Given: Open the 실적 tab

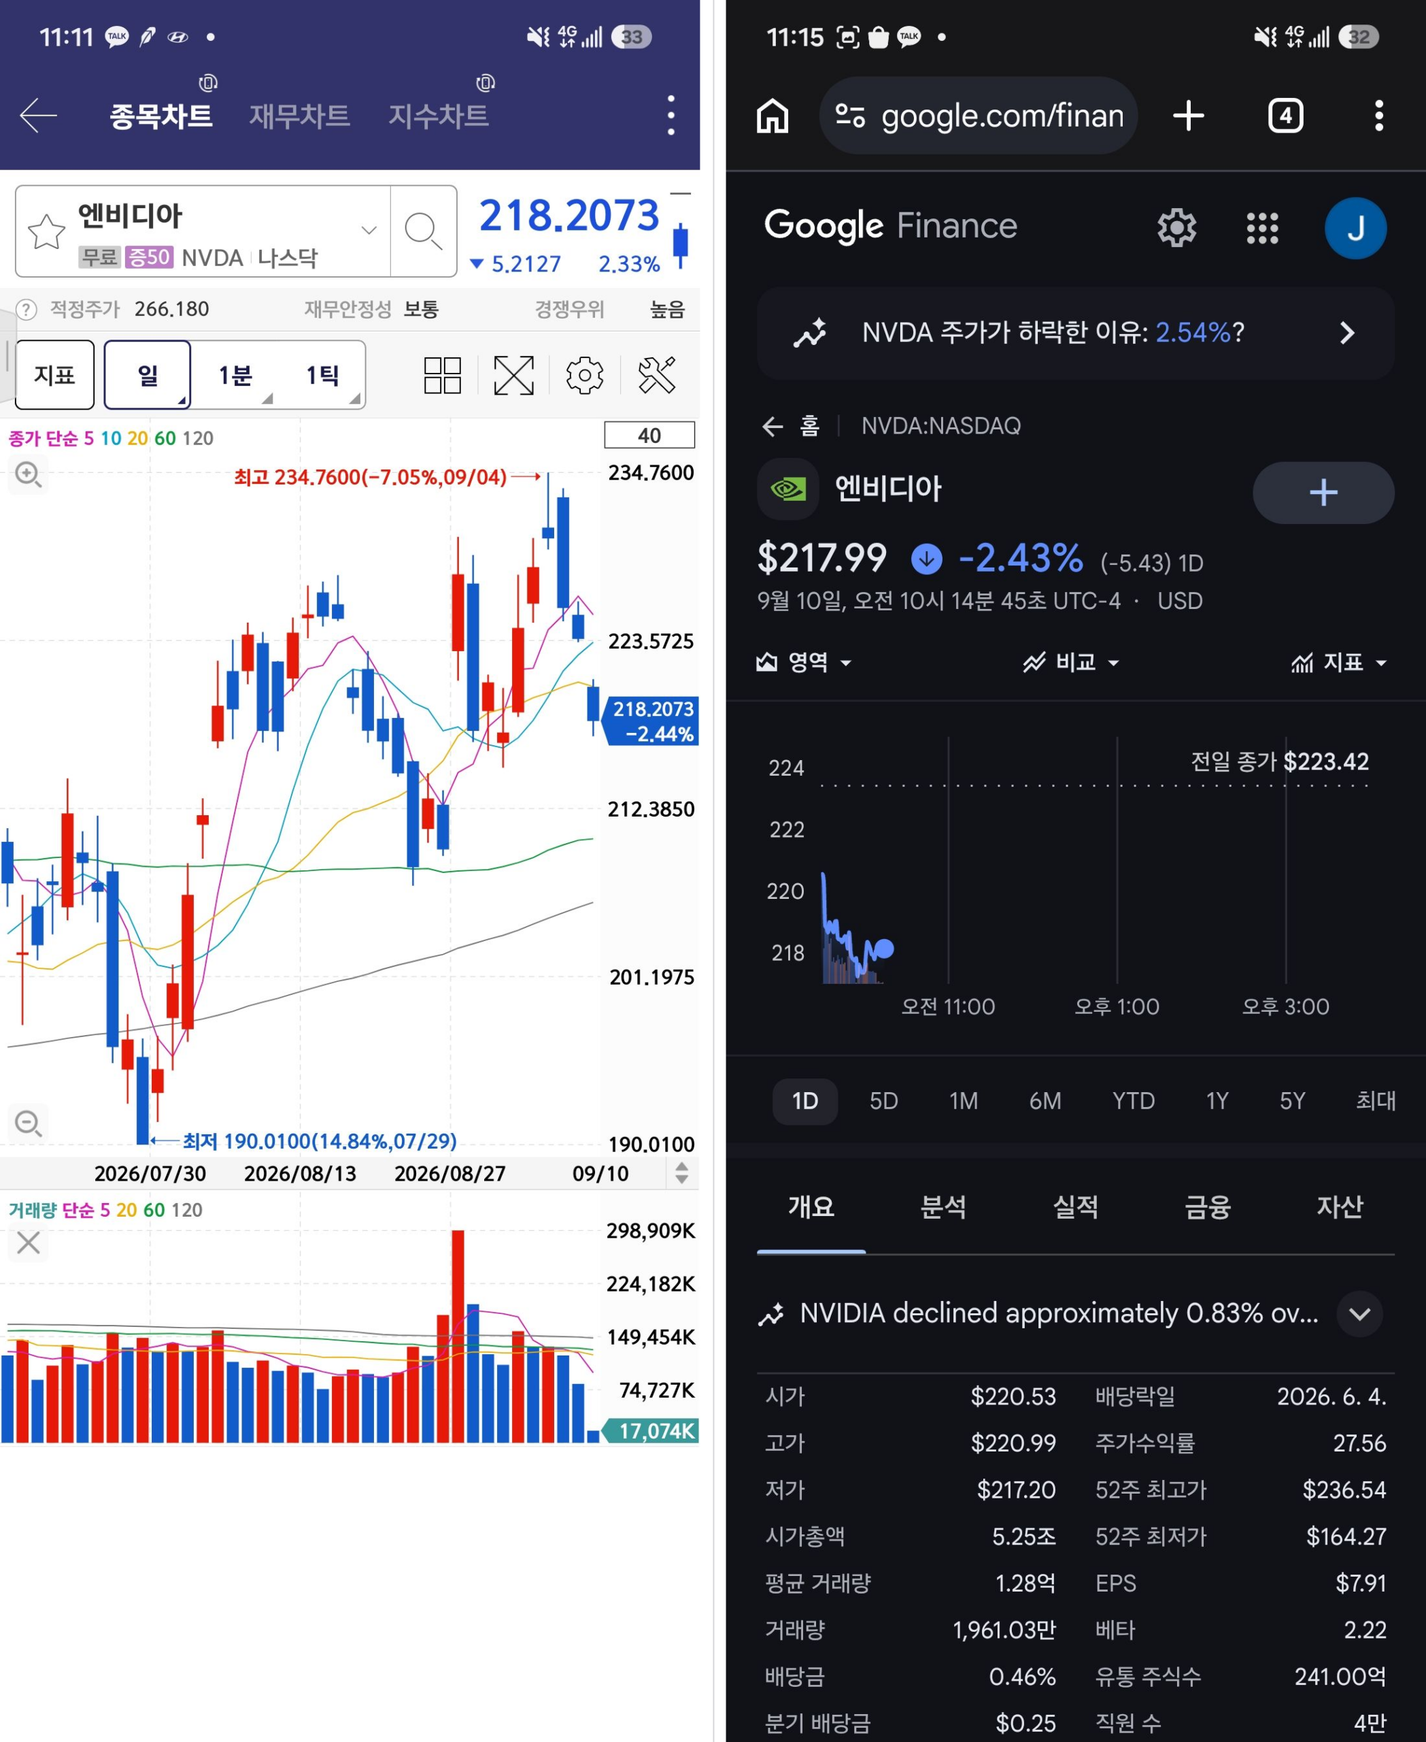Looking at the screenshot, I should coord(1075,1207).
